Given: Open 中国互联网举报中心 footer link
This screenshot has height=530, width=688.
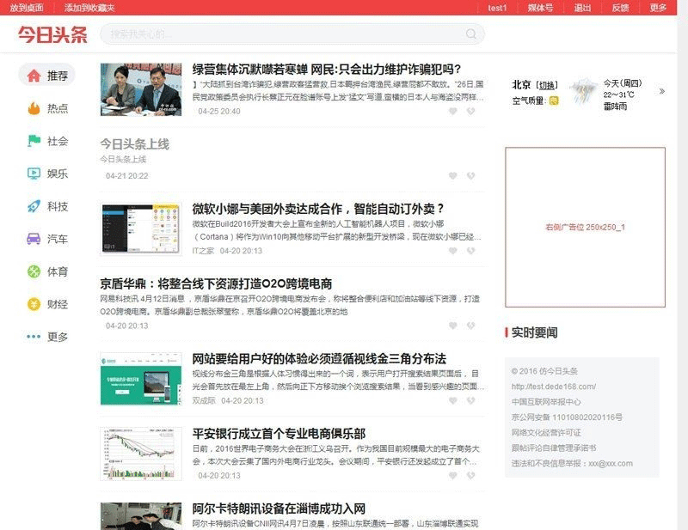Looking at the screenshot, I should [x=546, y=402].
